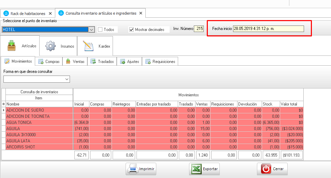The width and height of the screenshot is (331, 178).
Task: Open the Forma en que desea consultar dropdown
Action: tap(67, 79)
